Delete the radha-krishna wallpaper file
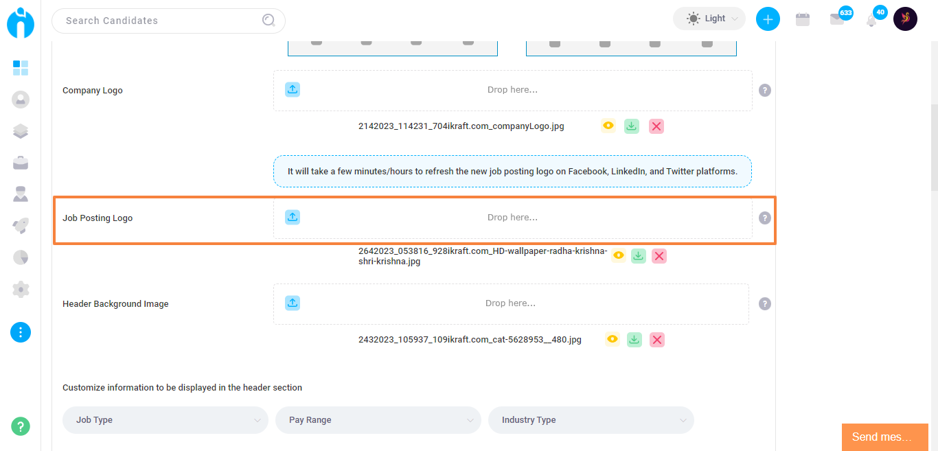The image size is (938, 451). 659,256
